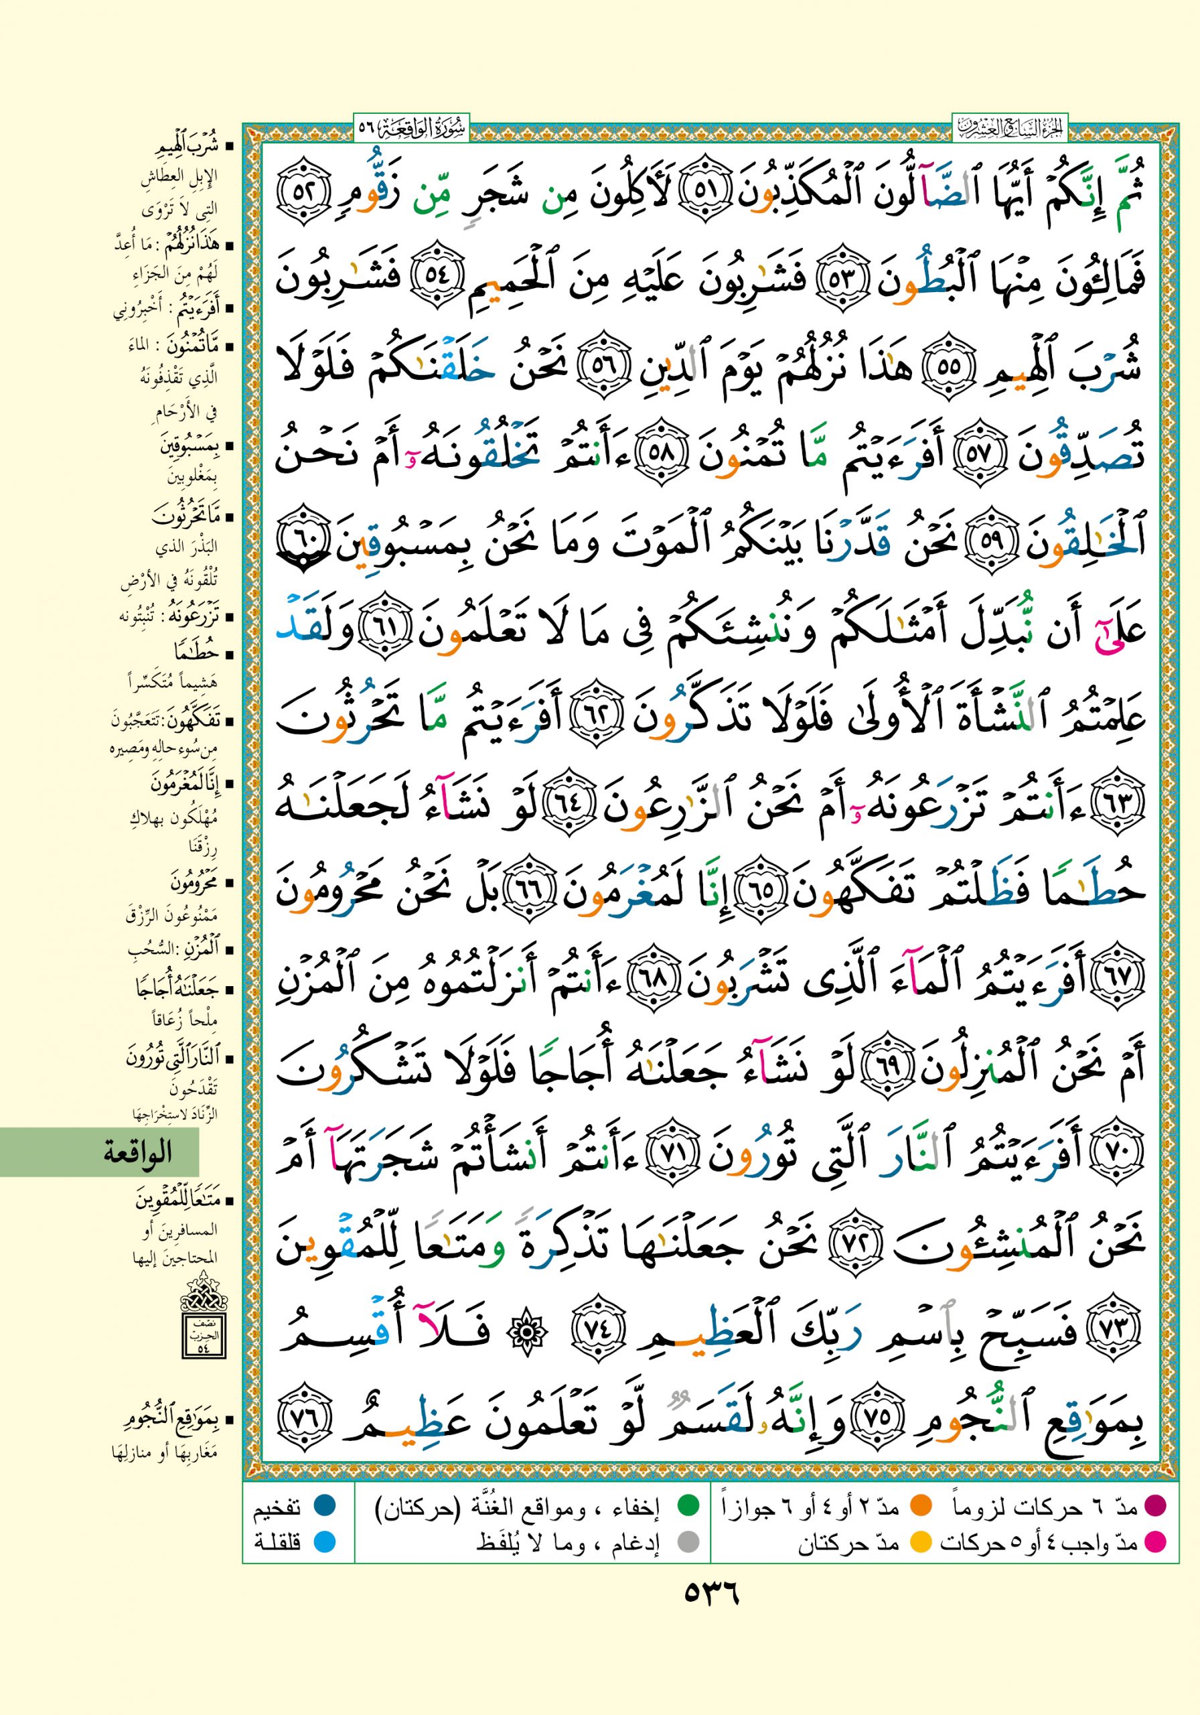
Task: Click the verse 51 end marker (٥١)
Action: click(x=705, y=194)
